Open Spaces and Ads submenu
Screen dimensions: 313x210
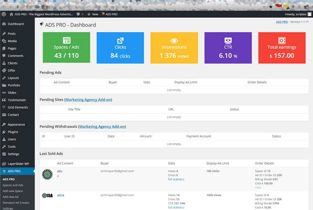(x=13, y=185)
